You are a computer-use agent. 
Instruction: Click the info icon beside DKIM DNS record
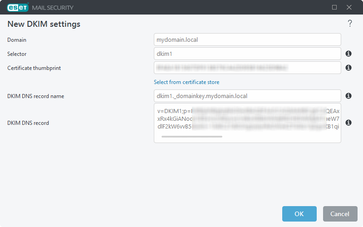pyautogui.click(x=349, y=123)
